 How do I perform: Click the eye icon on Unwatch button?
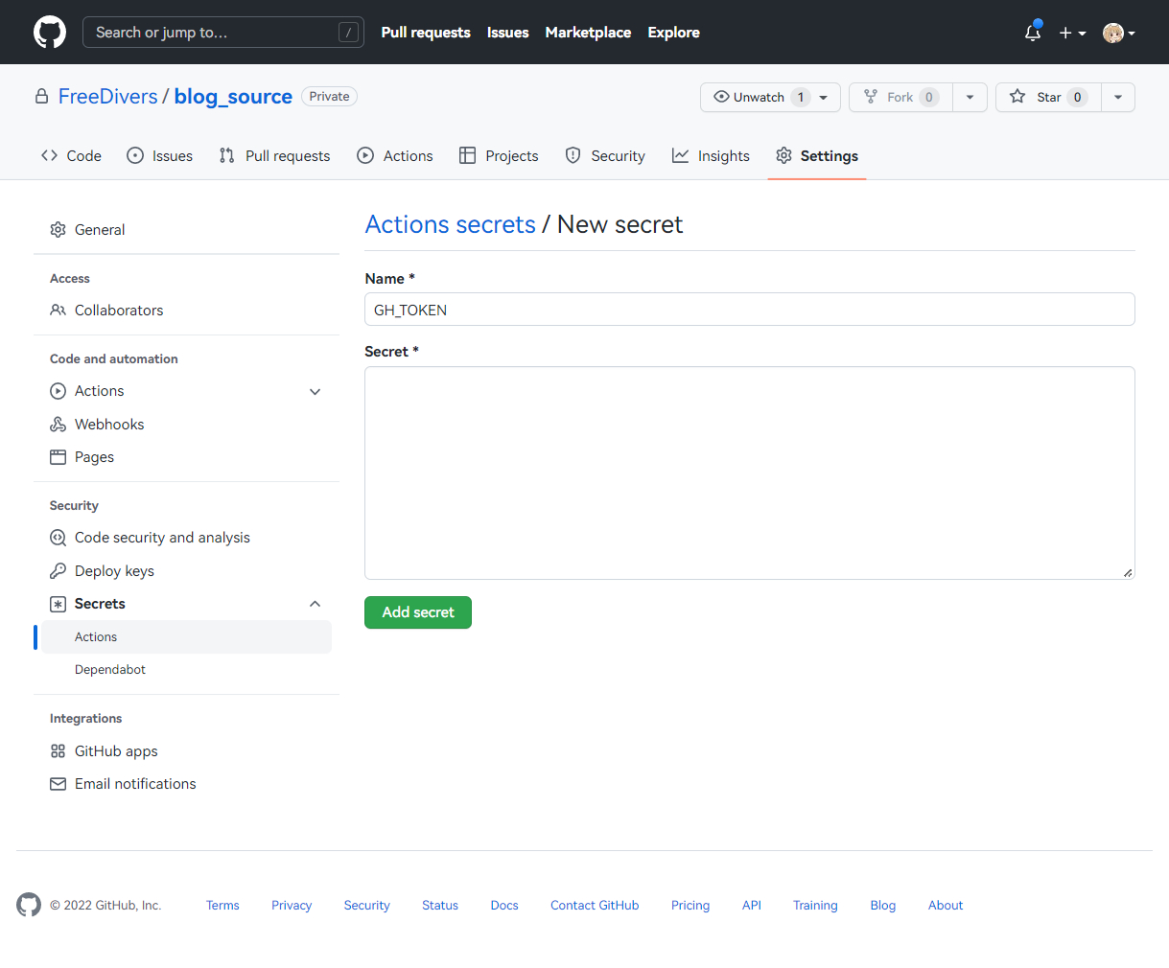[x=721, y=97]
